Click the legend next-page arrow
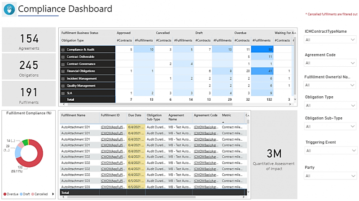The image size is (359, 201). point(53,194)
